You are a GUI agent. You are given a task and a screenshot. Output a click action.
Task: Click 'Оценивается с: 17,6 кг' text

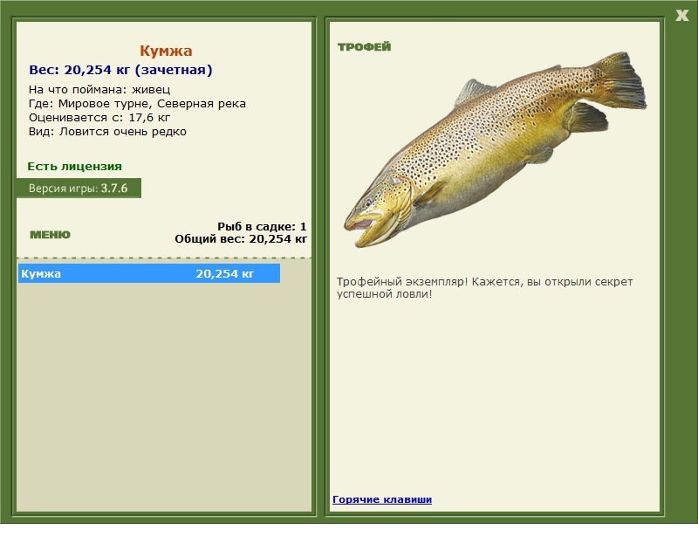99,118
